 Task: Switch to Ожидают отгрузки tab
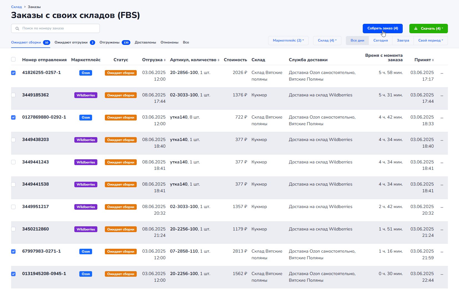point(74,42)
